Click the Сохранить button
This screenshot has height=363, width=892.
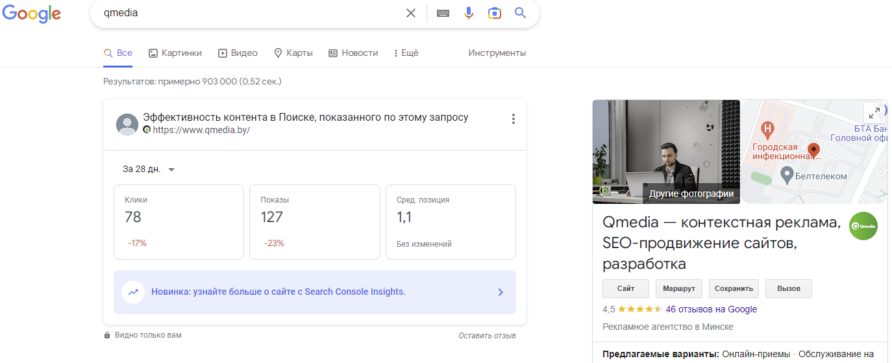pyautogui.click(x=734, y=289)
